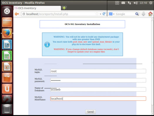Select the OCS Inventory tab
Image resolution: width=154 pixels, height=116 pixels.
[37, 8]
